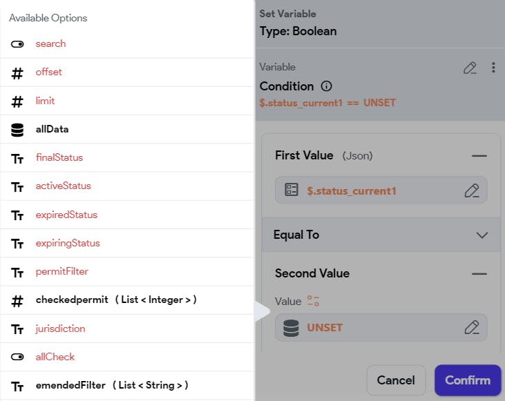Click the hash icon next to offset
Screen dimensions: 505x401
[18, 72]
